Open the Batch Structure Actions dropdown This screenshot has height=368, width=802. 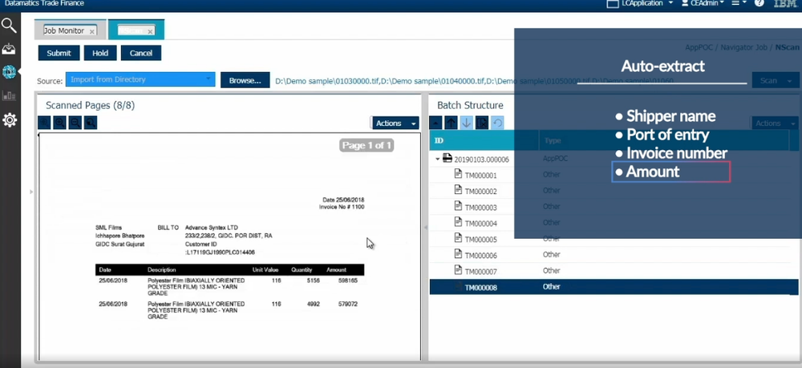coord(774,123)
